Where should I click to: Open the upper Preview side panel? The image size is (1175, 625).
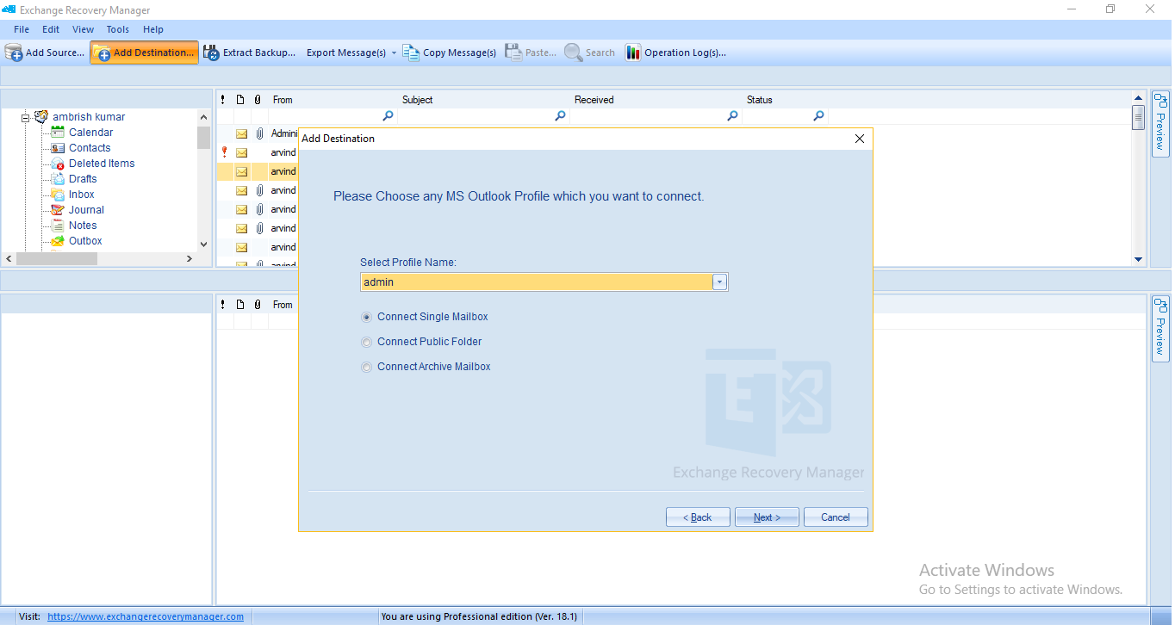point(1160,123)
